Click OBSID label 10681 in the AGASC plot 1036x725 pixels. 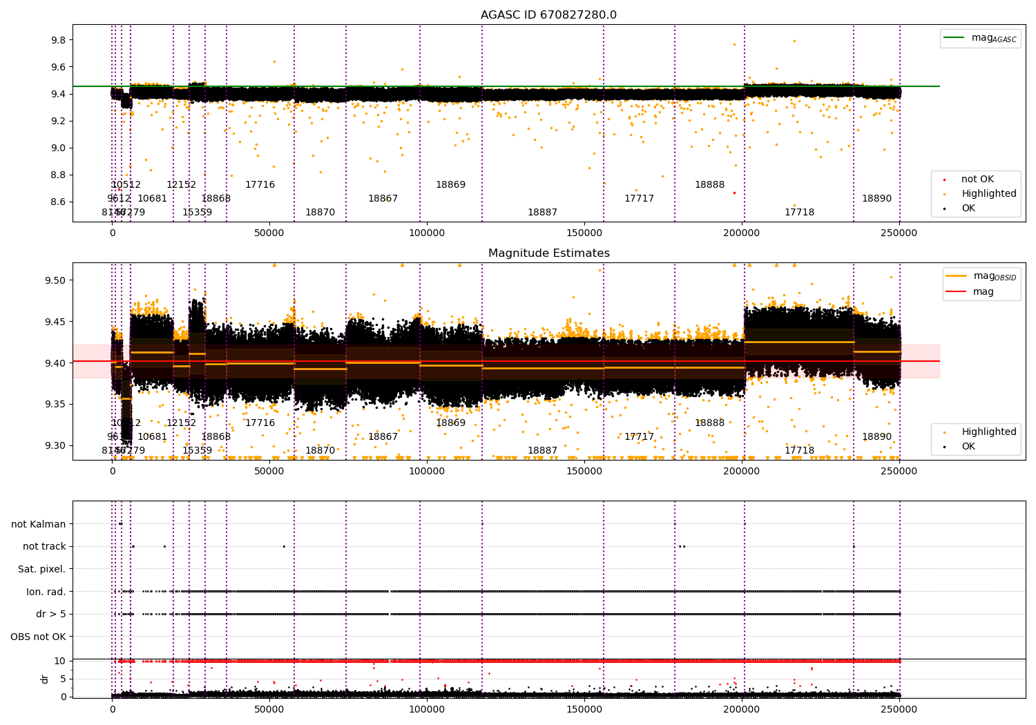(x=153, y=199)
